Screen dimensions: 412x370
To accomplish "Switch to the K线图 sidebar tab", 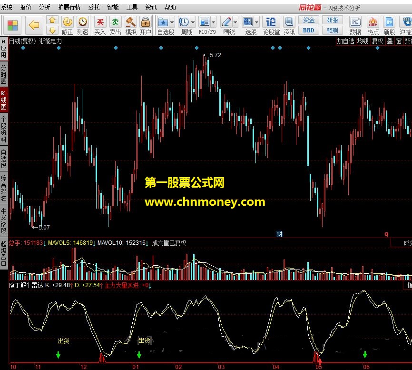I will [x=4, y=100].
